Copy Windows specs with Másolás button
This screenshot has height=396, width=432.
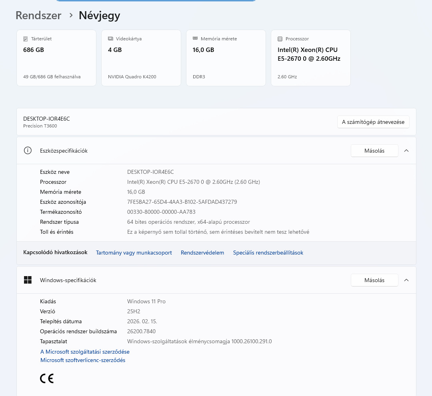click(374, 280)
